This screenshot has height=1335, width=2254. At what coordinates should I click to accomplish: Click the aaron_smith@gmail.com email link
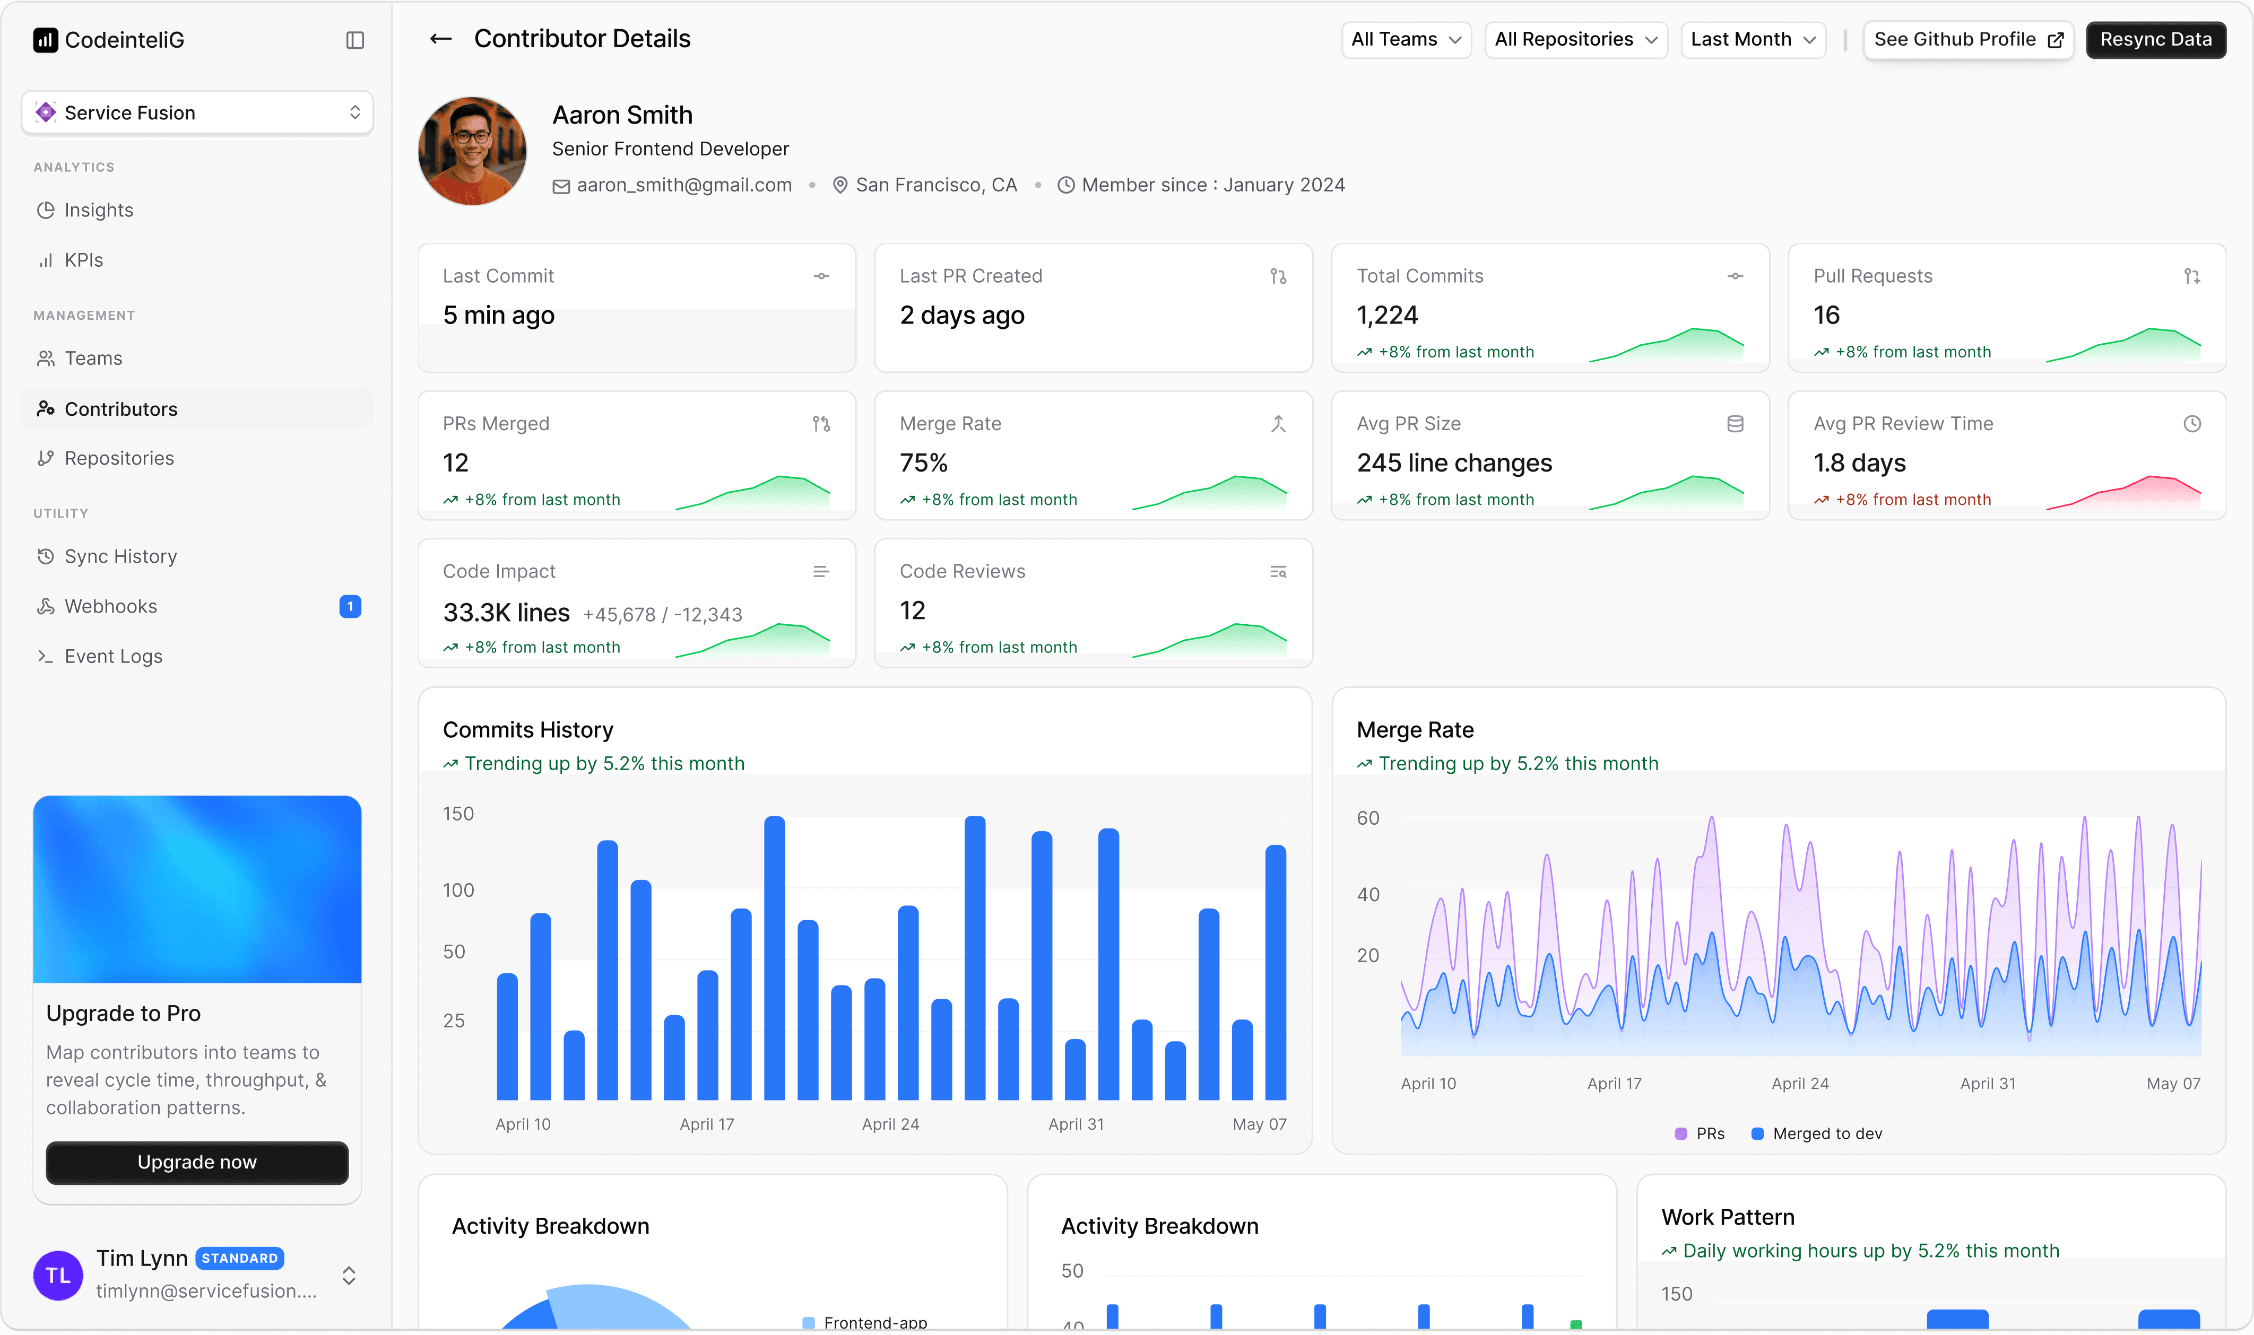click(x=684, y=185)
